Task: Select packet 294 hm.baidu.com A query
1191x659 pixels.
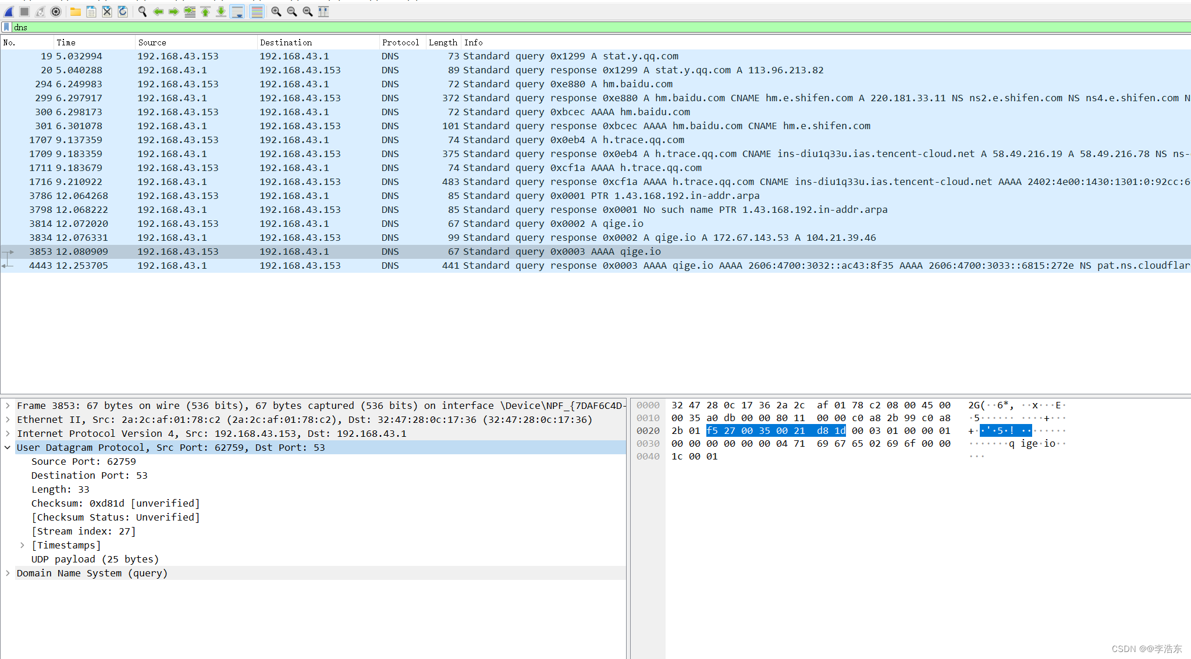Action: point(595,84)
